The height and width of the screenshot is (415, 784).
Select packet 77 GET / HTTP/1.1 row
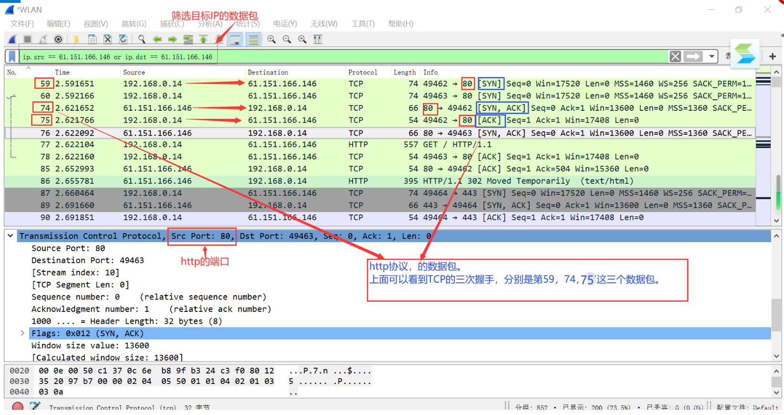tap(380, 145)
